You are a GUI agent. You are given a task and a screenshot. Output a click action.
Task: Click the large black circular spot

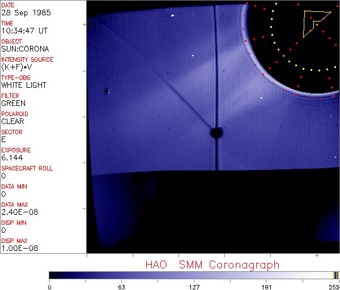216,133
